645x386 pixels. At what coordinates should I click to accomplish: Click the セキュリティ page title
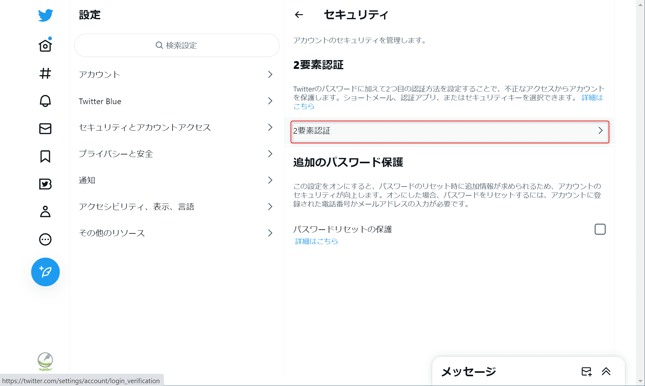click(356, 15)
